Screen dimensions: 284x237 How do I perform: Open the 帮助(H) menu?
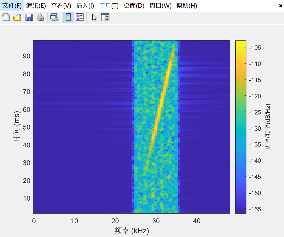tap(186, 5)
